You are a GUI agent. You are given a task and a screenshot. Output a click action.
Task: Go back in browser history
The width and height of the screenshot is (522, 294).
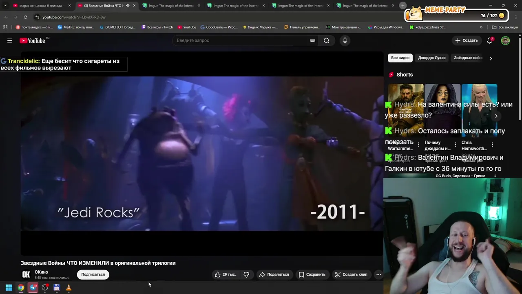click(6, 17)
